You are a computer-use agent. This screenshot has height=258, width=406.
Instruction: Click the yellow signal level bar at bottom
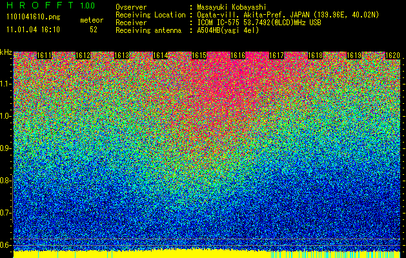click(207, 254)
